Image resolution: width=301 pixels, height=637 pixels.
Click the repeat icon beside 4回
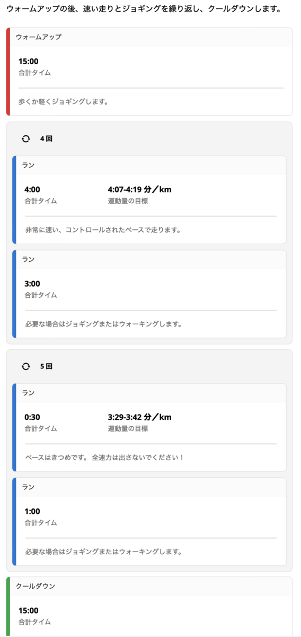[25, 139]
